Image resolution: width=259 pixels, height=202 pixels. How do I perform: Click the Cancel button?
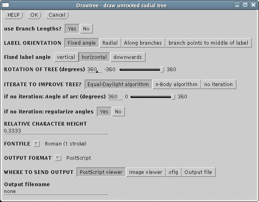pos(57,15)
